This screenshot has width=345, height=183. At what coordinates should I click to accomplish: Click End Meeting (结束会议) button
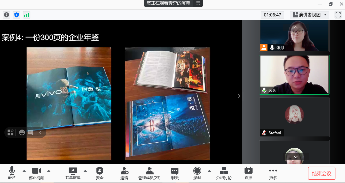pos(321,174)
